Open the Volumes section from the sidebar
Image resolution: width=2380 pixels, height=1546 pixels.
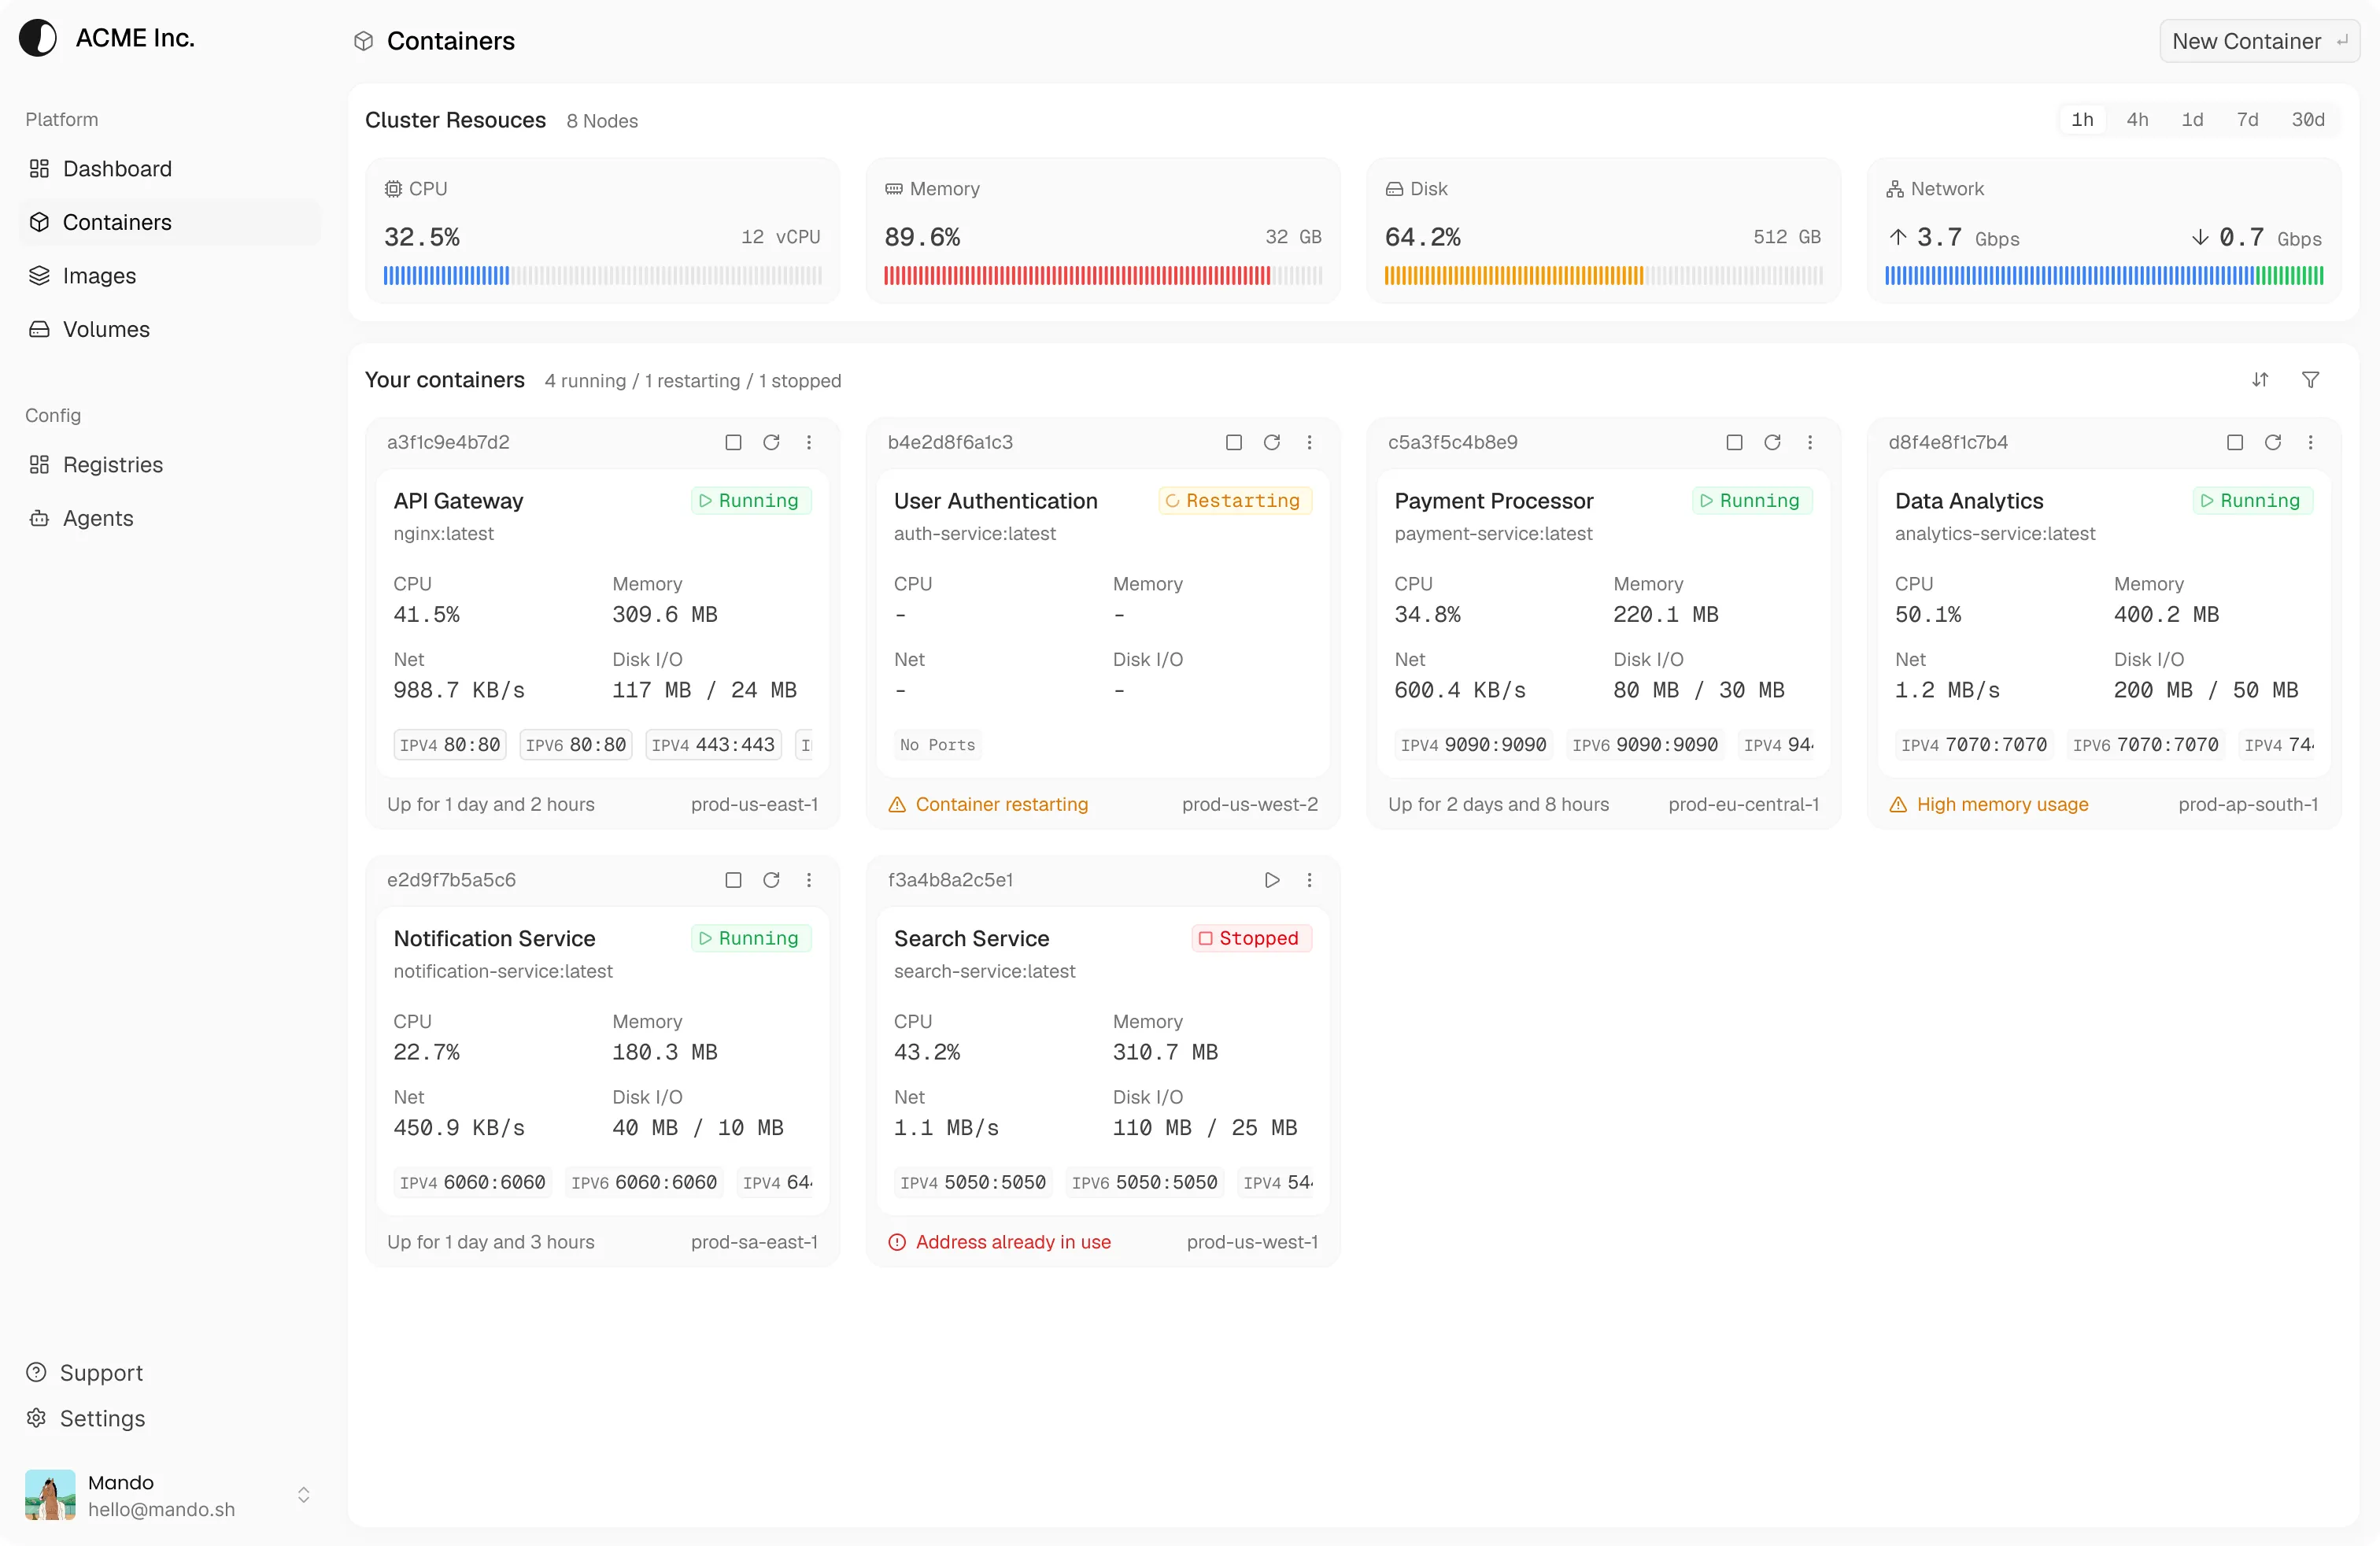pos(105,329)
